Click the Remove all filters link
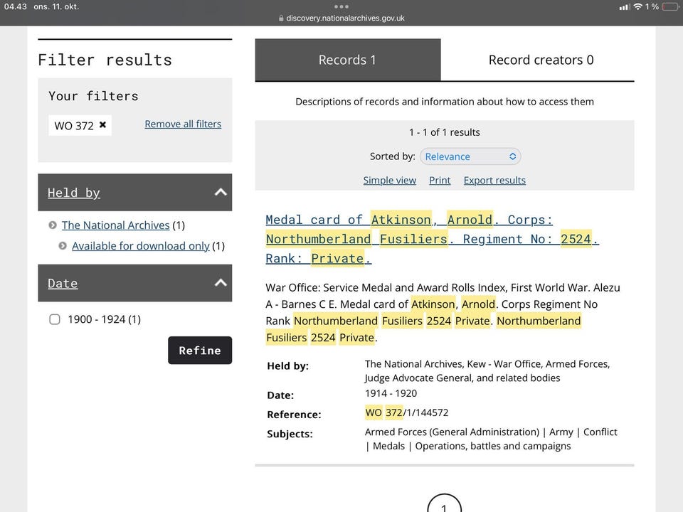This screenshot has height=512, width=683. pyautogui.click(x=183, y=124)
